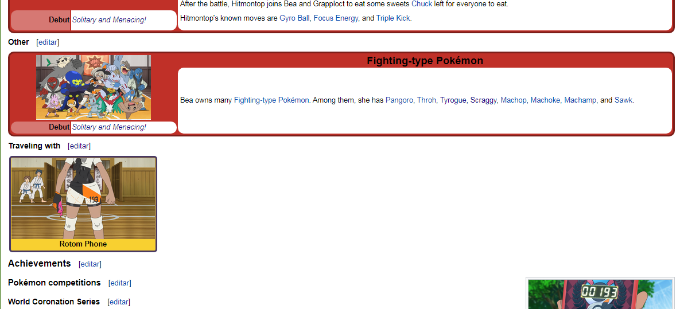The width and height of the screenshot is (680, 309).
Task: Edit the Traveling with section
Action: (x=79, y=146)
